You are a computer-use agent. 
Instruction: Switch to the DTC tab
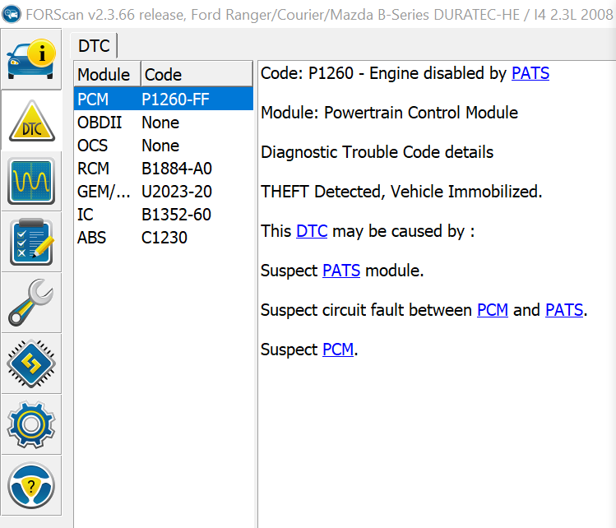pyautogui.click(x=94, y=46)
